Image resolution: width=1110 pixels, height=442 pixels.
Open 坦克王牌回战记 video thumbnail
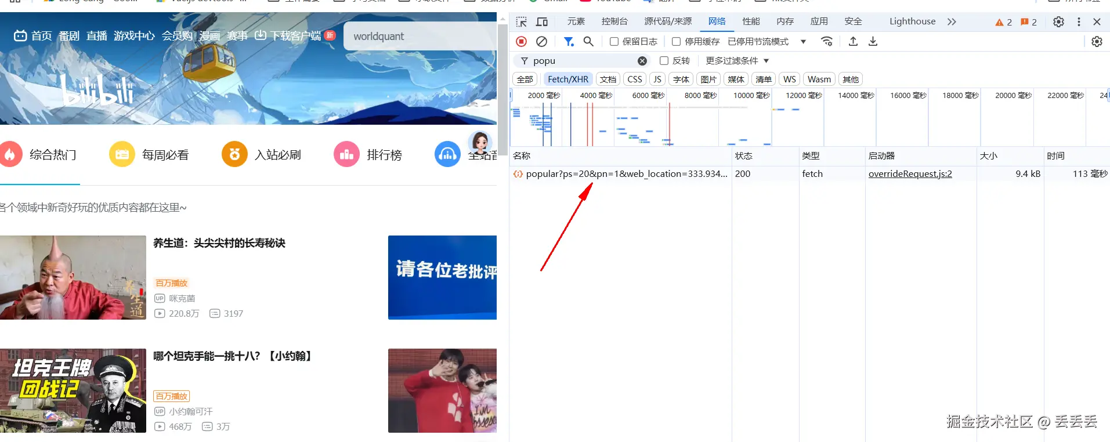(73, 390)
